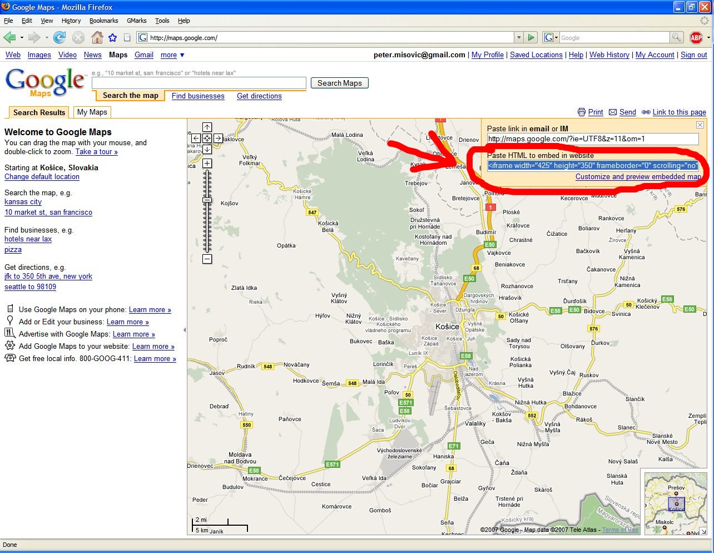714x553 pixels.
Task: Open the Adblock Plus dropdown arrow
Action: 708,38
